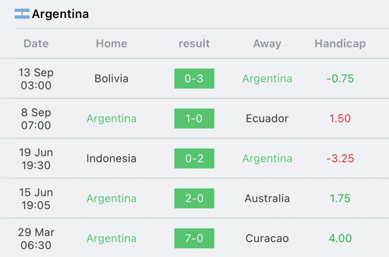Click the 4.00 handicap value
Screen dimensions: 389x257
340,238
